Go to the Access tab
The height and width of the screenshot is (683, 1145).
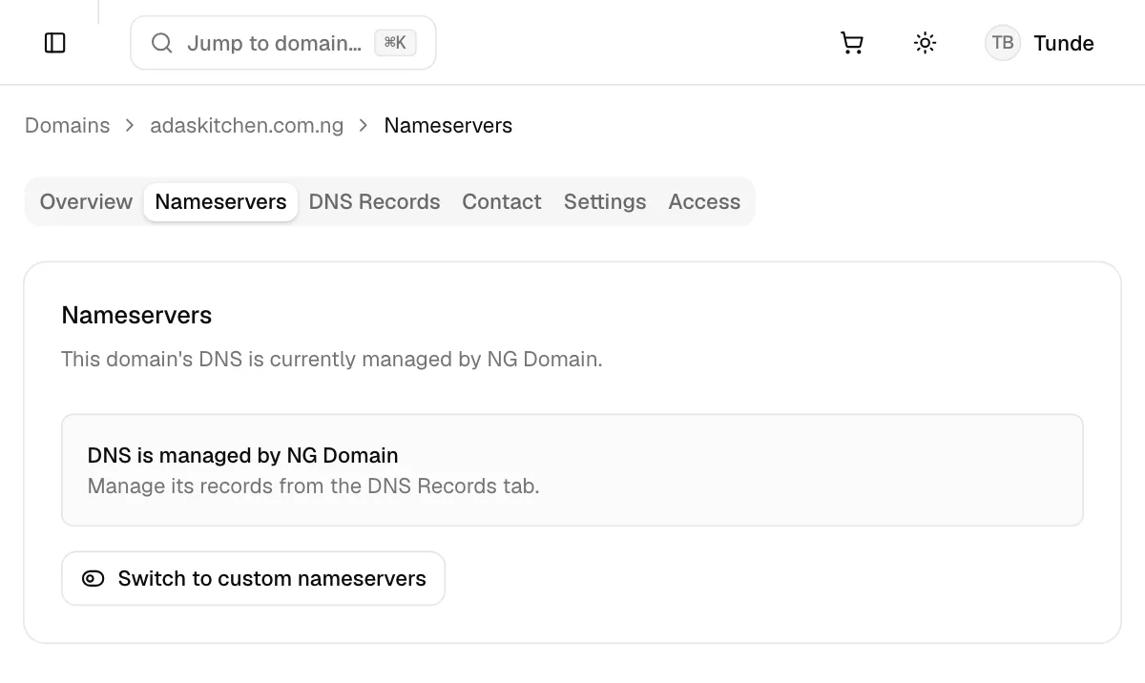pos(704,202)
